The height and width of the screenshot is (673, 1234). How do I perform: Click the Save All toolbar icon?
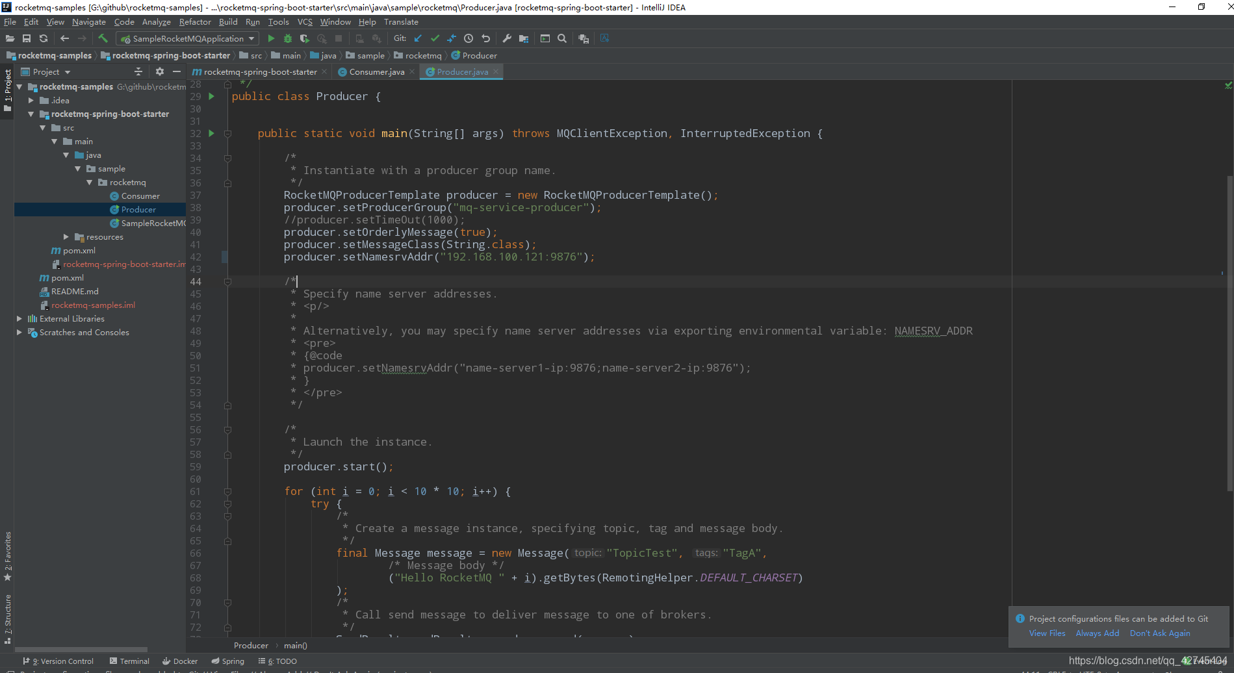(x=27, y=38)
